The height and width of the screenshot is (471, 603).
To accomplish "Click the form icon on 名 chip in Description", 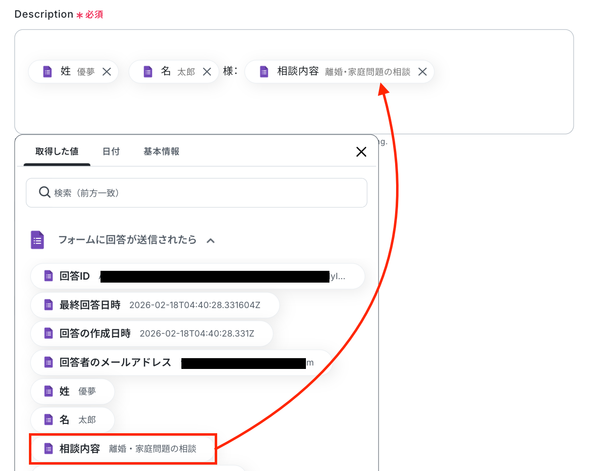I will pyautogui.click(x=148, y=72).
